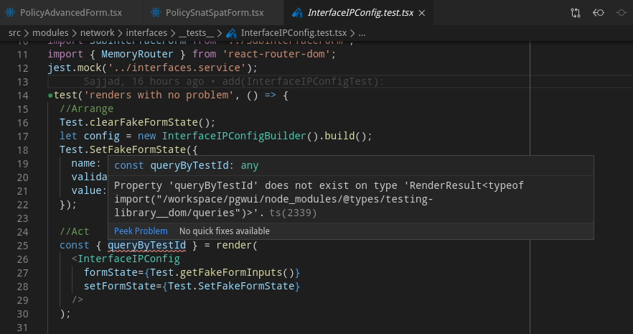Click formState prop on line 27

tap(111, 273)
